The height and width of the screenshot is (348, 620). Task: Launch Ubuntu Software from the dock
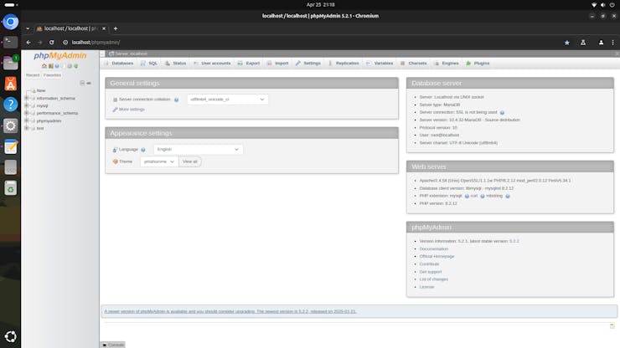click(x=11, y=84)
